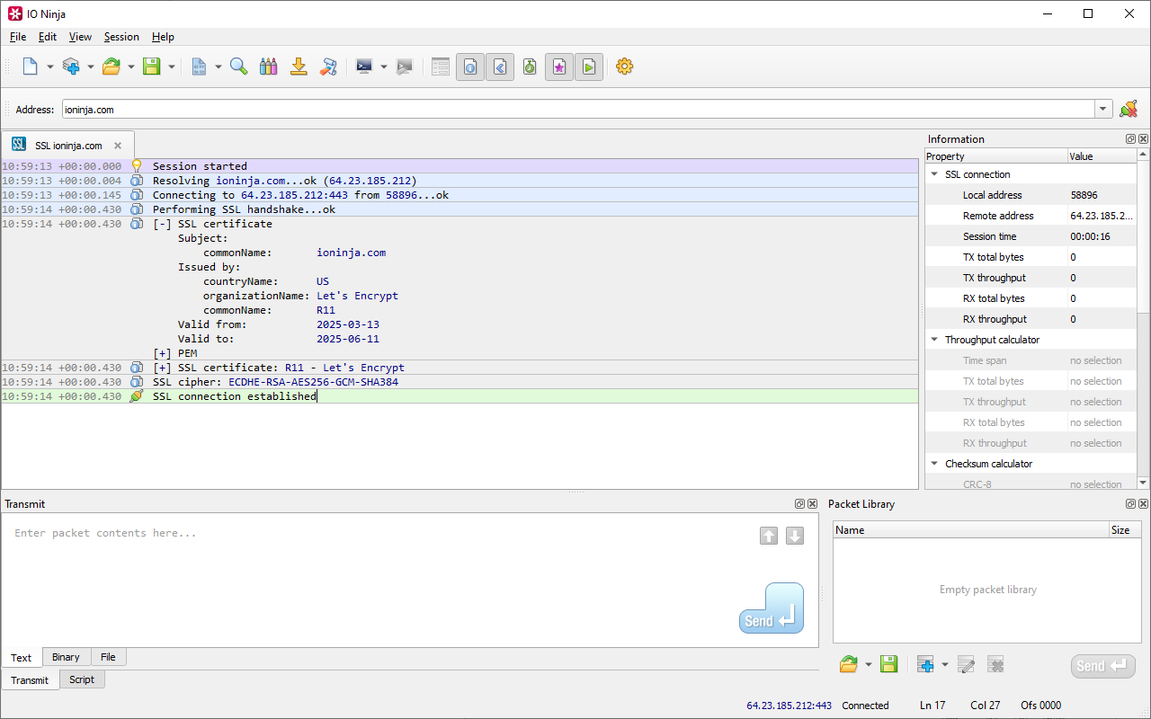Click the Address input field
Image resolution: width=1151 pixels, height=719 pixels.
tap(578, 110)
